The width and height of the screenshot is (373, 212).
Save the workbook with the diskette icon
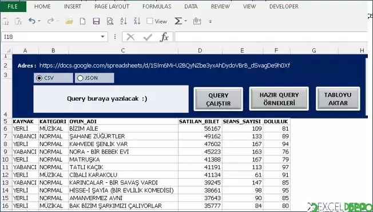tap(96, 21)
